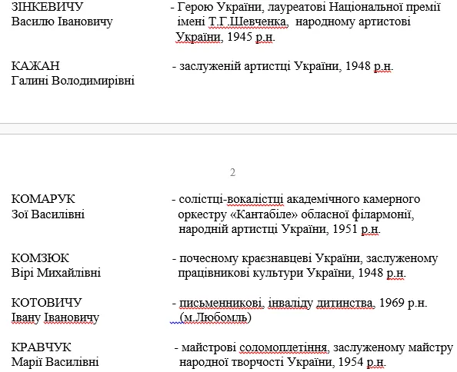The image size is (457, 372).
Task: Click the name Зої Василівні
Action: [48, 214]
